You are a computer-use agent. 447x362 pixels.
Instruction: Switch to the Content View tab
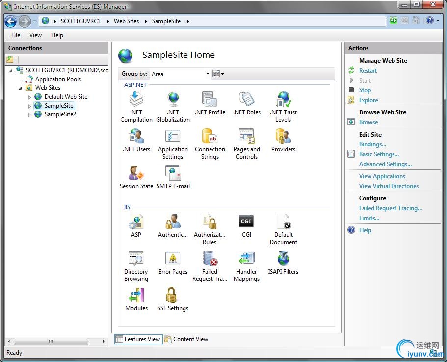186,339
